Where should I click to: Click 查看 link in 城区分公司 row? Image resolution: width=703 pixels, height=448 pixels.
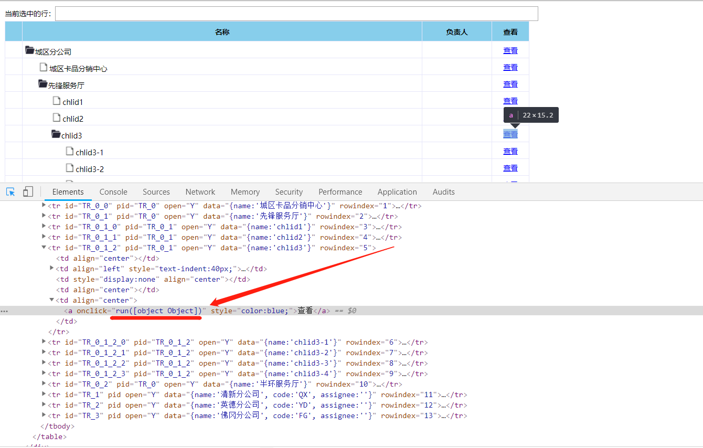point(510,50)
